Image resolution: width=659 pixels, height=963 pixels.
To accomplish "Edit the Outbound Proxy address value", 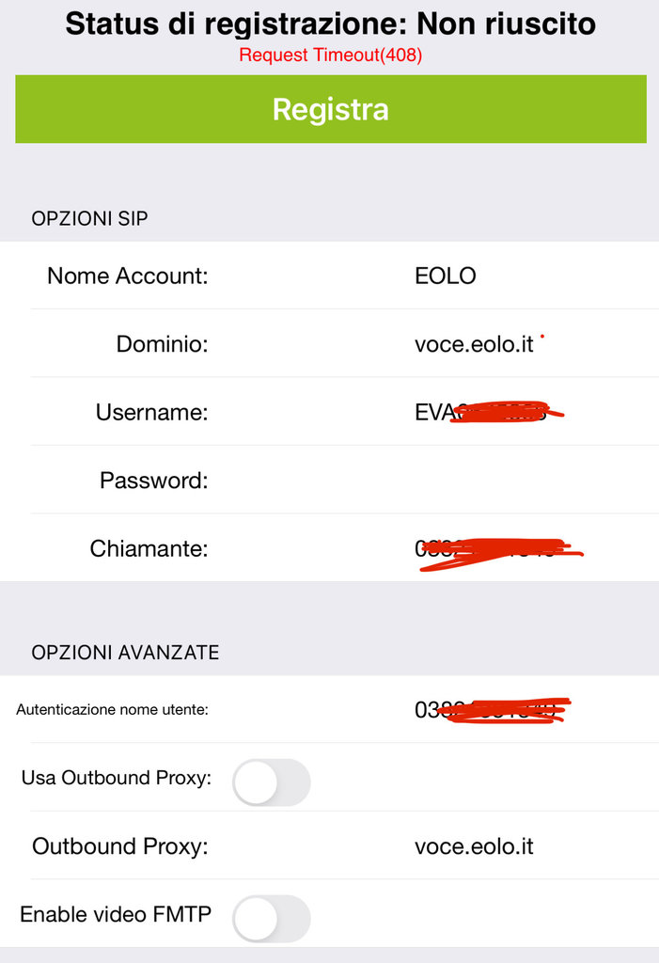I will click(x=474, y=846).
